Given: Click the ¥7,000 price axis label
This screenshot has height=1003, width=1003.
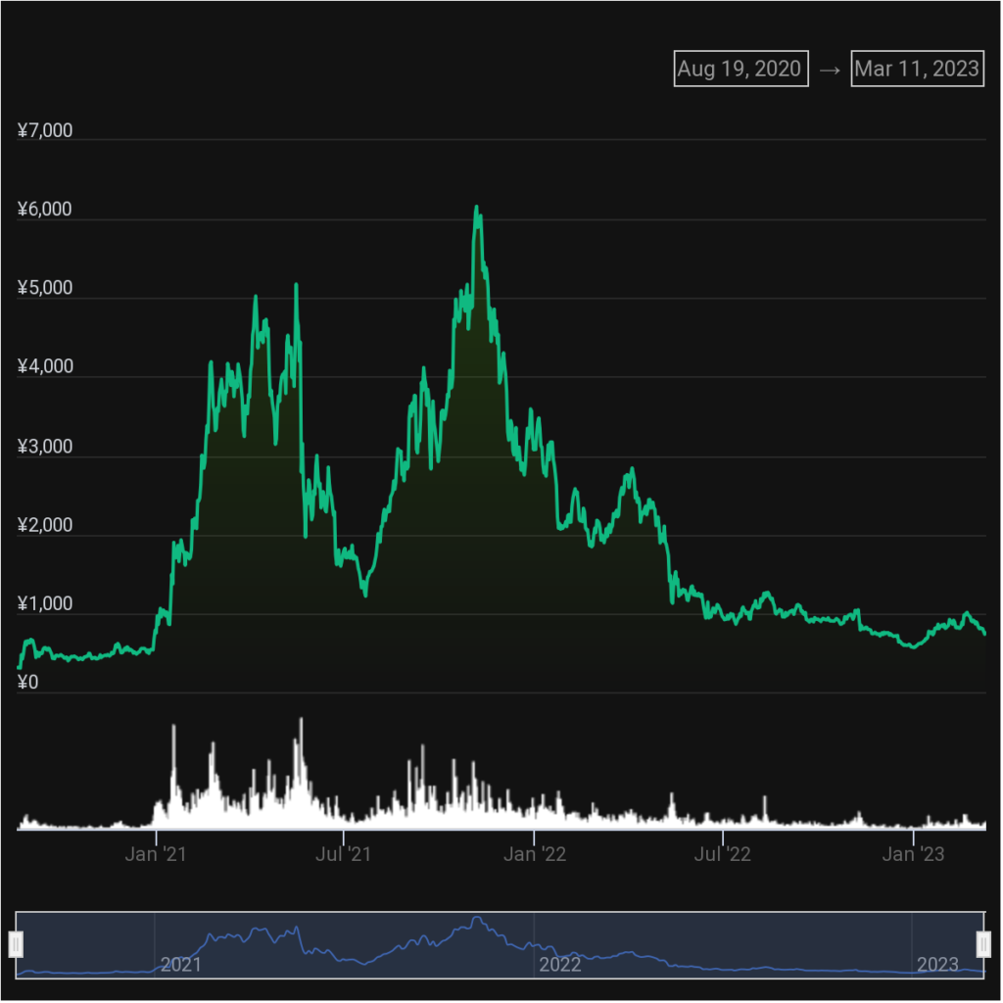Looking at the screenshot, I should pyautogui.click(x=45, y=130).
